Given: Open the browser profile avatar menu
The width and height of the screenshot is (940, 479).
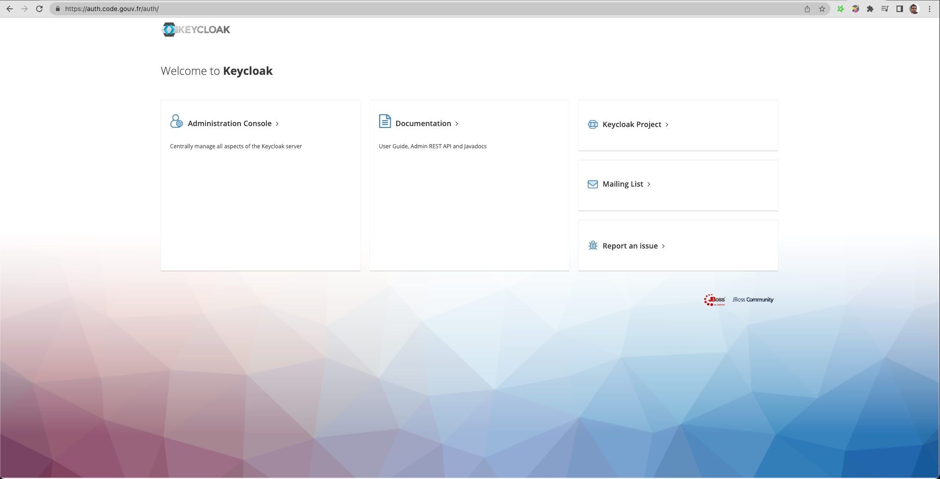Looking at the screenshot, I should (914, 9).
